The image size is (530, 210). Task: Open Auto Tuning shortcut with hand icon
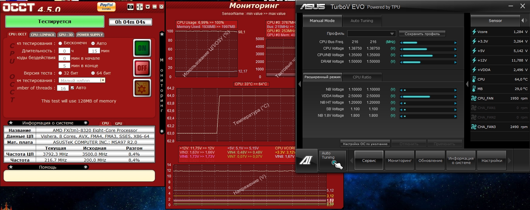click(x=332, y=160)
